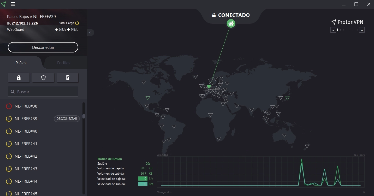This screenshot has height=196, width=374.
Task: Click the red info icon beside NL-FREE#38
Action: click(x=9, y=106)
